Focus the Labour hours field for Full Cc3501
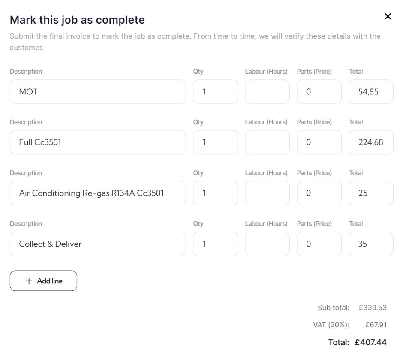The image size is (403, 356). pyautogui.click(x=267, y=142)
